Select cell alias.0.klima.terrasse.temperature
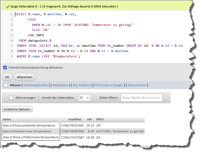 [31, 131]
